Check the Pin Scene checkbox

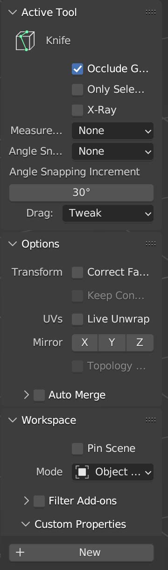pos(77,449)
